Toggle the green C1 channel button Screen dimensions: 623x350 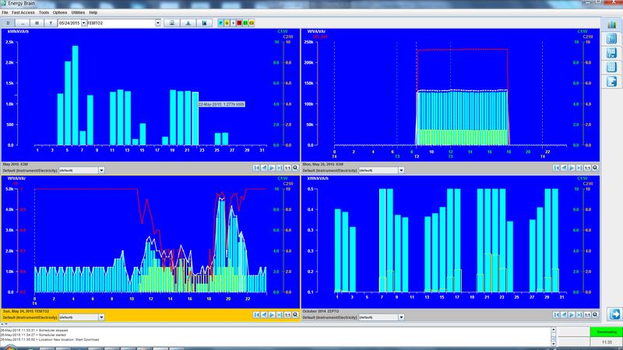coord(245,23)
